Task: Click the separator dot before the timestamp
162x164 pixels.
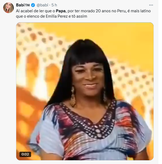Action: (50, 5)
